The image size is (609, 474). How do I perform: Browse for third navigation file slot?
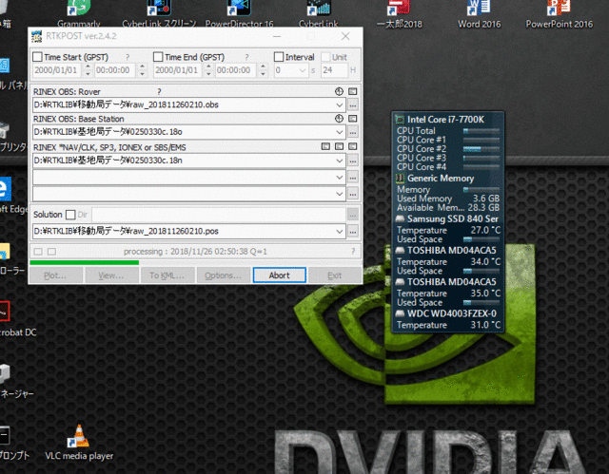(x=353, y=194)
